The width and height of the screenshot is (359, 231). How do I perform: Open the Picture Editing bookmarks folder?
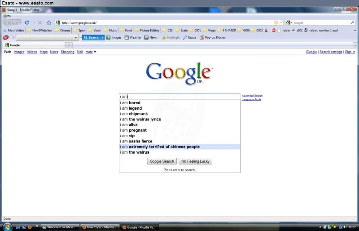point(147,30)
